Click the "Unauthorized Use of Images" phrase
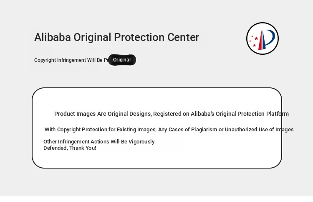This screenshot has width=313, height=202. 259,130
